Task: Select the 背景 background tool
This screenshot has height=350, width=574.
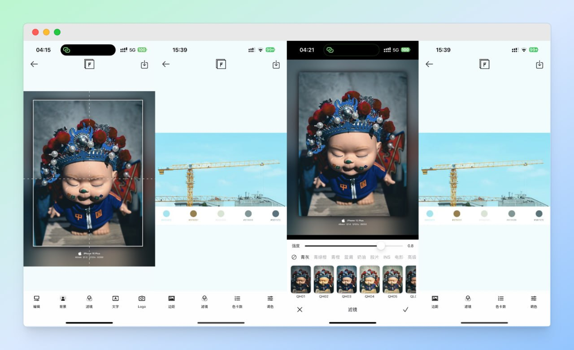Action: point(63,301)
